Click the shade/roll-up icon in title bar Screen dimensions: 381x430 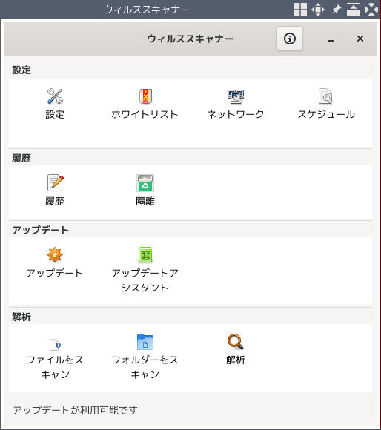[x=354, y=10]
